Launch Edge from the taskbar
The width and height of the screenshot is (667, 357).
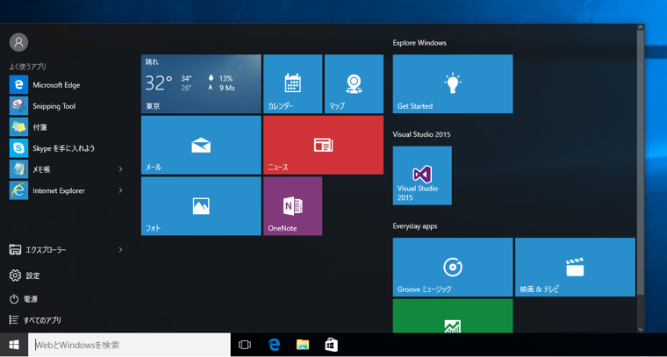[275, 345]
